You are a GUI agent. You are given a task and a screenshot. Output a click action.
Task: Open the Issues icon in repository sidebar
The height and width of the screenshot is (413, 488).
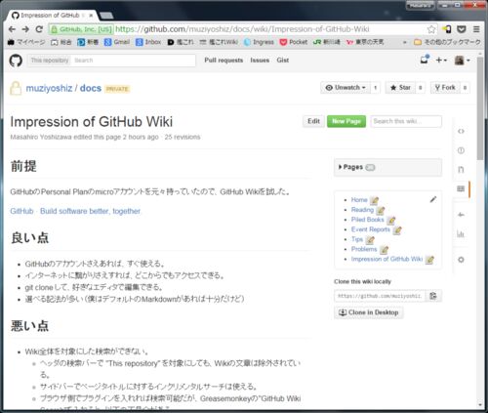pos(461,150)
